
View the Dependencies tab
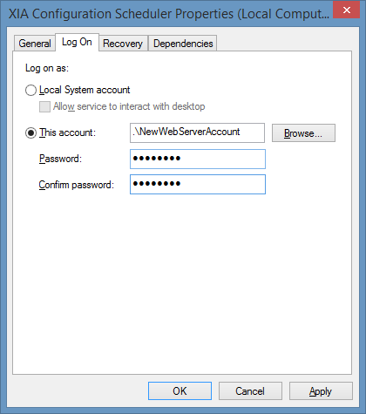click(183, 44)
